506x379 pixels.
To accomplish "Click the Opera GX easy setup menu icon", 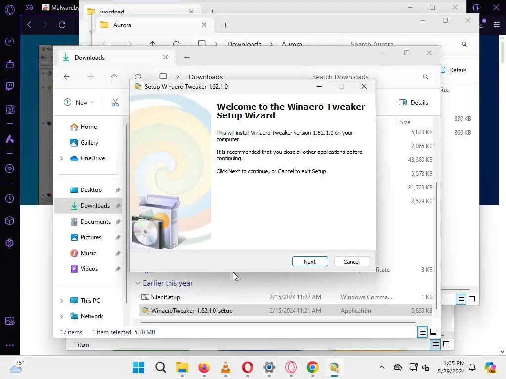I will (497, 25).
